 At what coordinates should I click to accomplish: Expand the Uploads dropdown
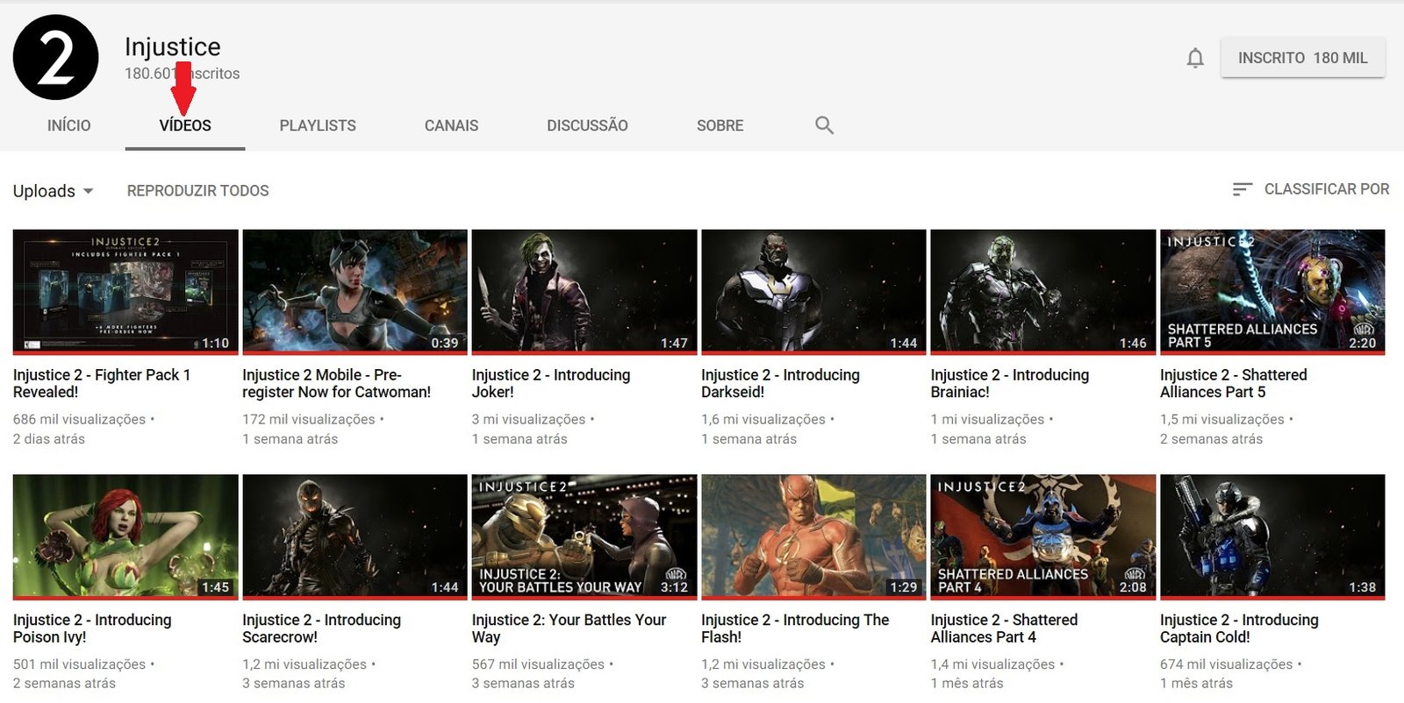point(53,191)
